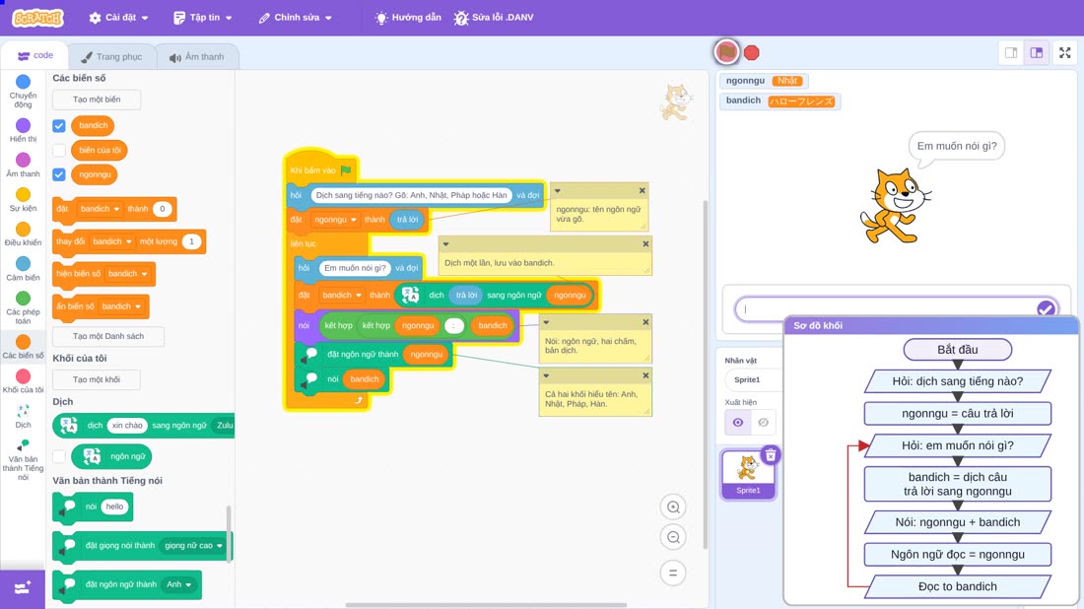Collapse the ngonngu comment note

(x=557, y=191)
